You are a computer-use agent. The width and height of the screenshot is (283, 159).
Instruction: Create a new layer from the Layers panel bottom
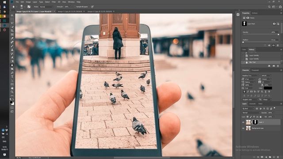[x=274, y=157]
